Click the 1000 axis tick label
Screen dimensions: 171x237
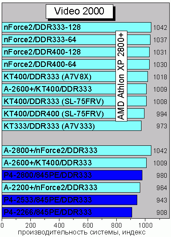(145, 225)
